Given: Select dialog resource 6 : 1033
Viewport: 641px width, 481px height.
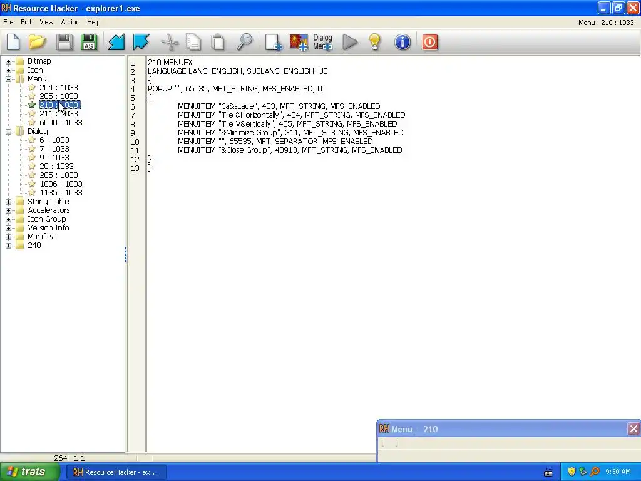Looking at the screenshot, I should (x=54, y=140).
